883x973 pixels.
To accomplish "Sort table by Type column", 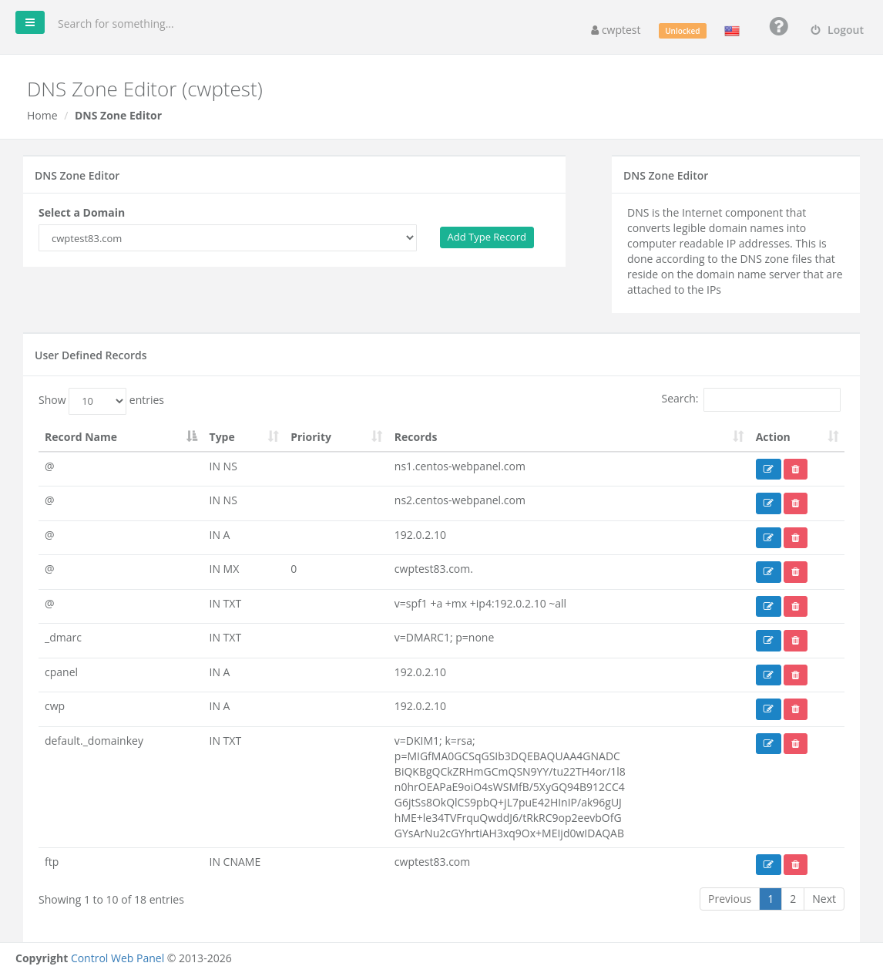I will point(243,437).
